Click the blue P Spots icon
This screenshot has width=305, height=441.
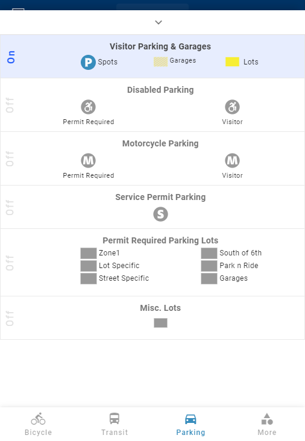point(88,62)
